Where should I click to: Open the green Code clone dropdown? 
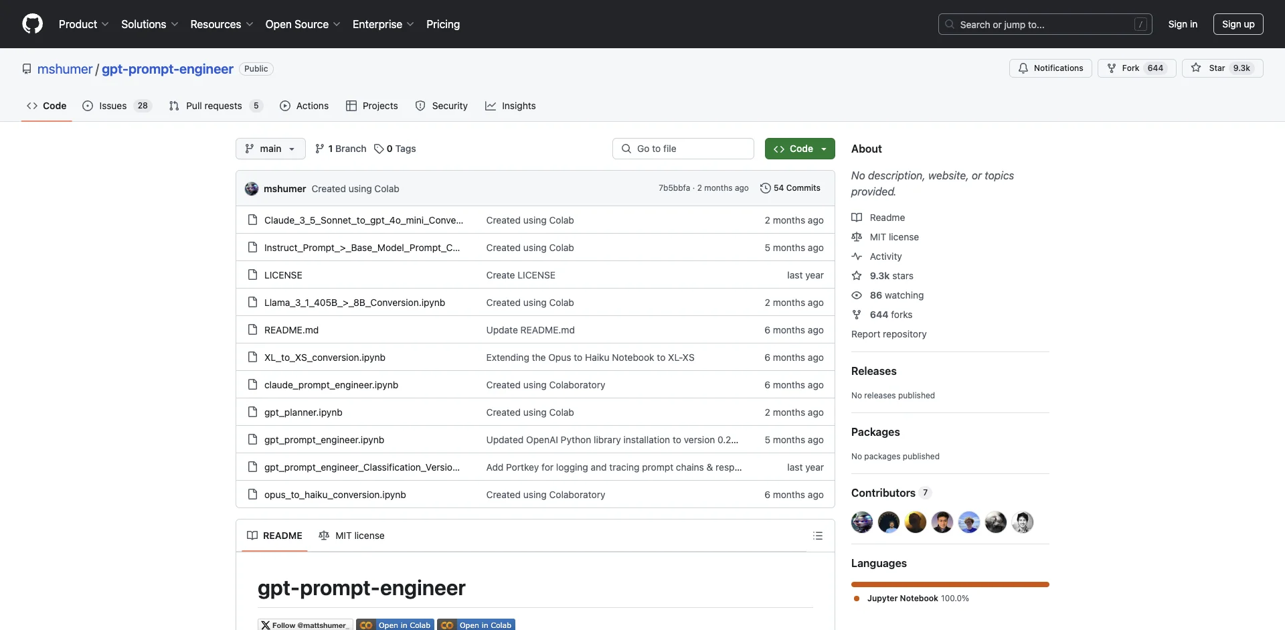(x=800, y=149)
